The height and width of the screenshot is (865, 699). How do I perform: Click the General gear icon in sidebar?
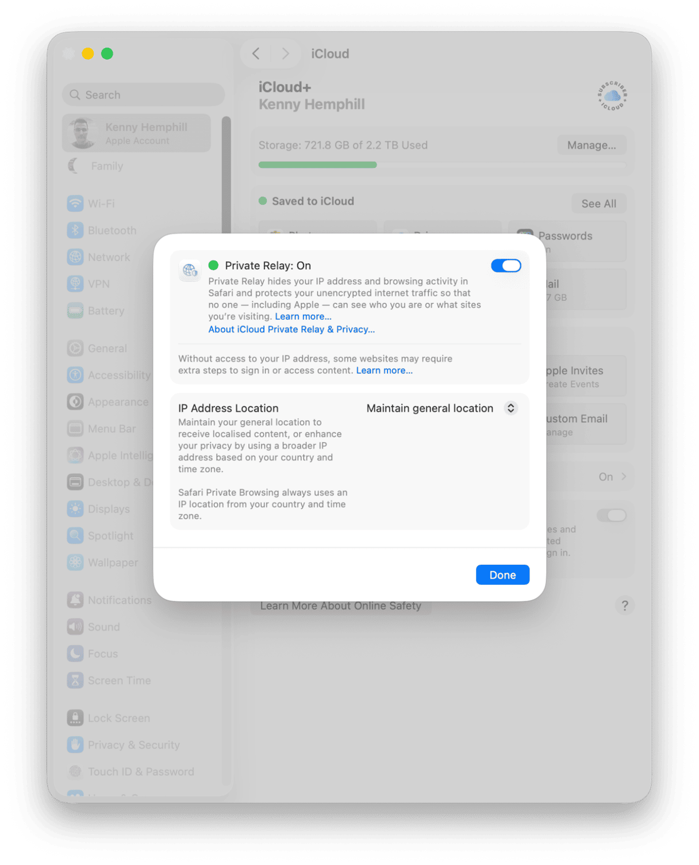coord(75,348)
